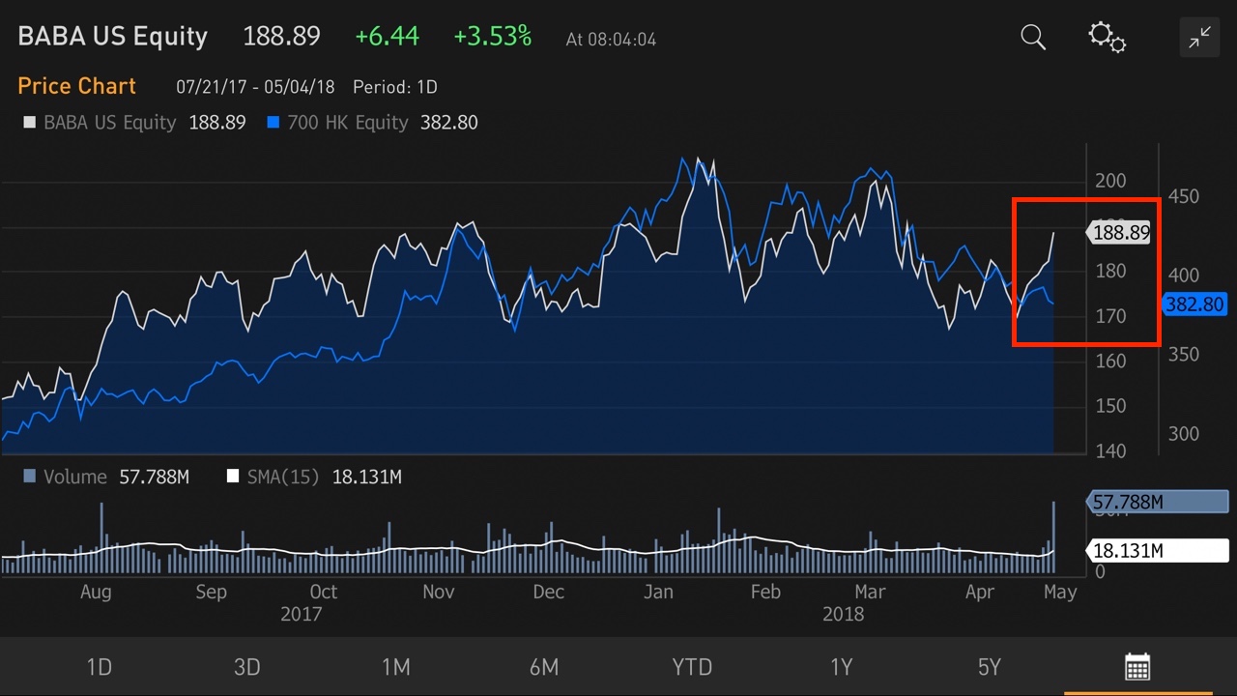Open the search magnifier icon
Image resolution: width=1237 pixels, height=696 pixels.
[1033, 38]
